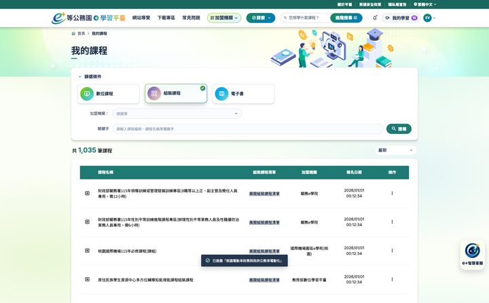
Task: Go to 首頁 breadcrumb link
Action: [x=81, y=33]
